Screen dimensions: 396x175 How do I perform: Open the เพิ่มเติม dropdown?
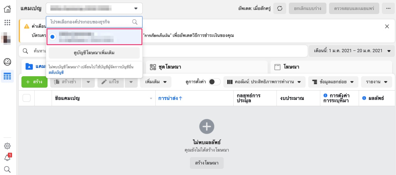156,82
